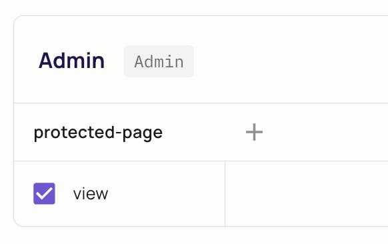This screenshot has height=244, width=388.
Task: Click the bold Admin role heading
Action: [x=72, y=61]
